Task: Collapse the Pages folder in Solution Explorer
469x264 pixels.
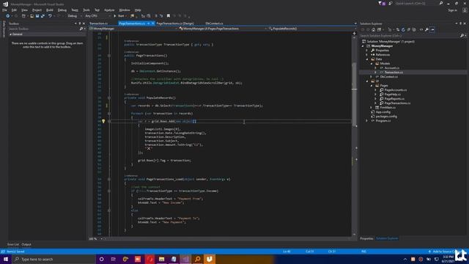Action: point(372,86)
